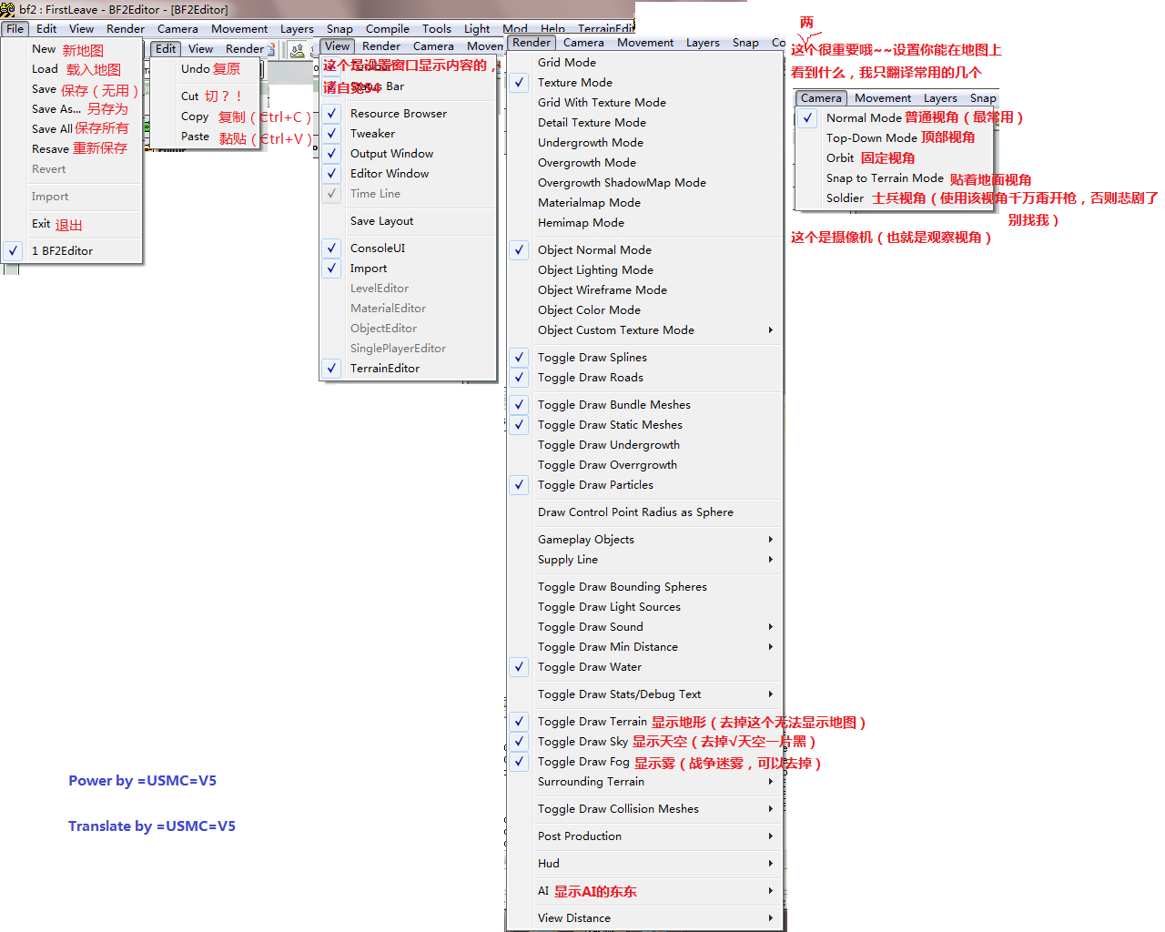
Task: Select Materialmap Mode
Action: tap(644, 203)
